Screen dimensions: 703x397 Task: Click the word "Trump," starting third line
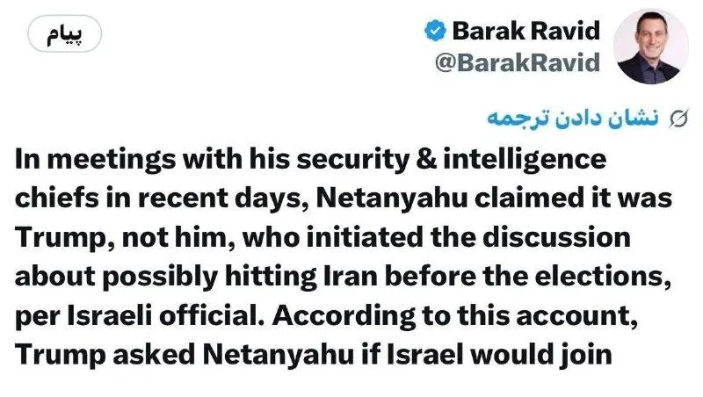(65, 238)
